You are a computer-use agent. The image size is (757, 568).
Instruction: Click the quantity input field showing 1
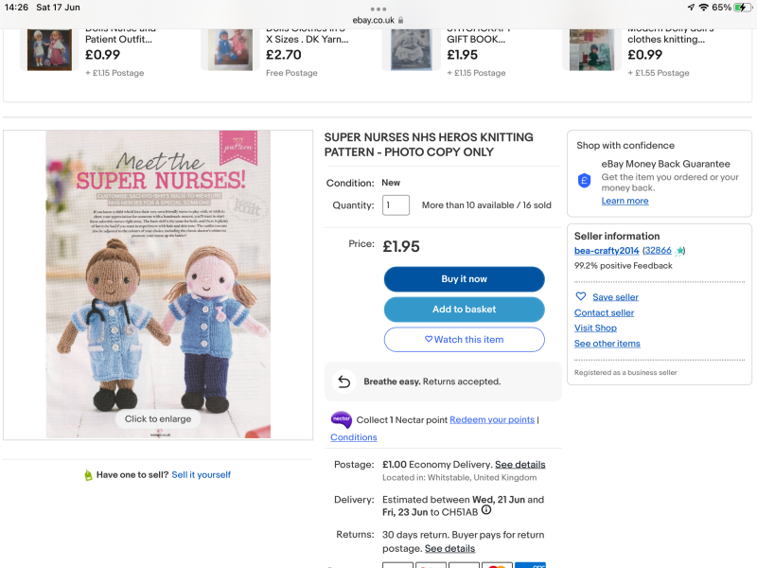pos(396,205)
